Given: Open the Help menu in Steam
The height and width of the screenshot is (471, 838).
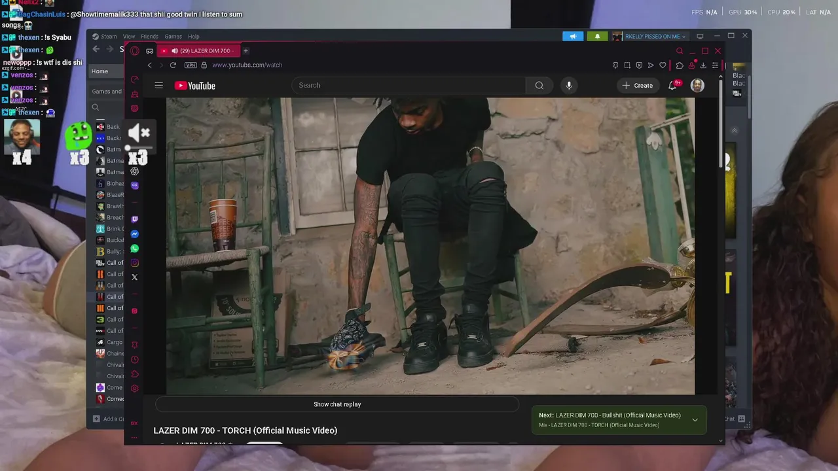Looking at the screenshot, I should pos(194,37).
